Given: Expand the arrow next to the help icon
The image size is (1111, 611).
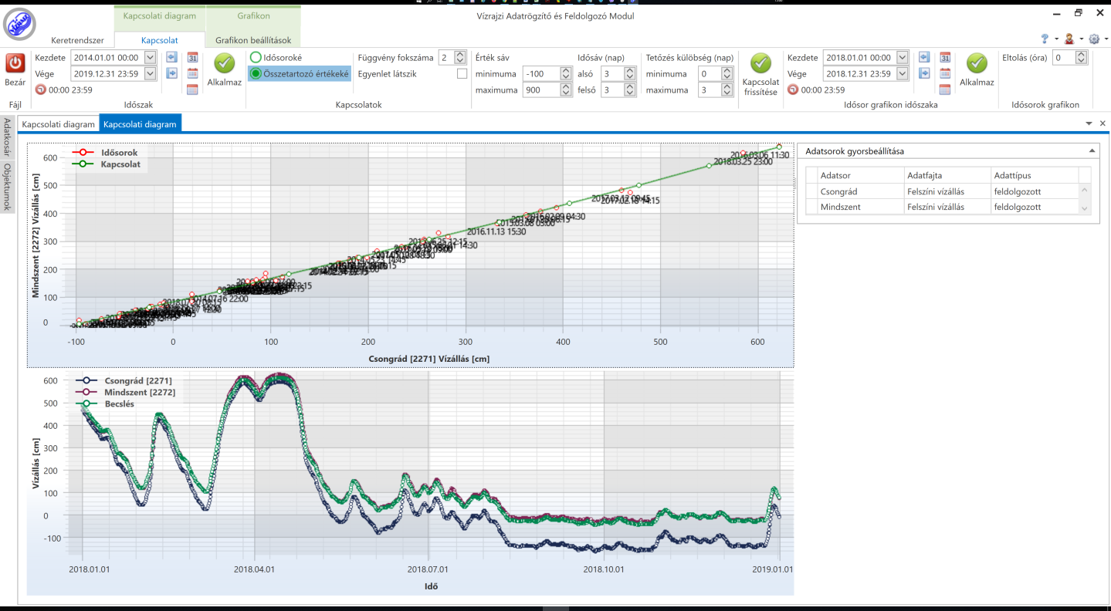Looking at the screenshot, I should (1055, 39).
